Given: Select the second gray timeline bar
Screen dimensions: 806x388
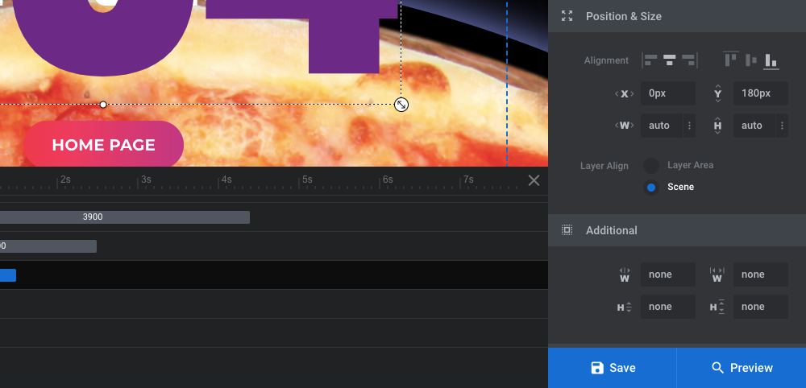Looking at the screenshot, I should pyautogui.click(x=48, y=246).
